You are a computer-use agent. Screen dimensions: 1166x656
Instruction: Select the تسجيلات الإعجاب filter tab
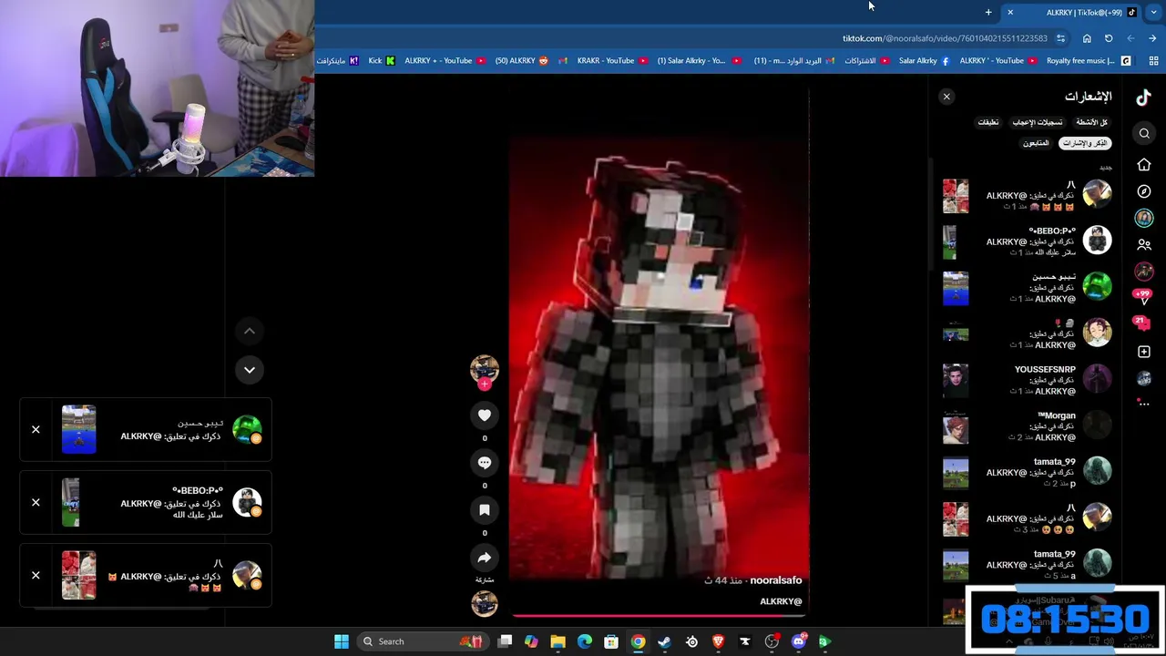1038,122
